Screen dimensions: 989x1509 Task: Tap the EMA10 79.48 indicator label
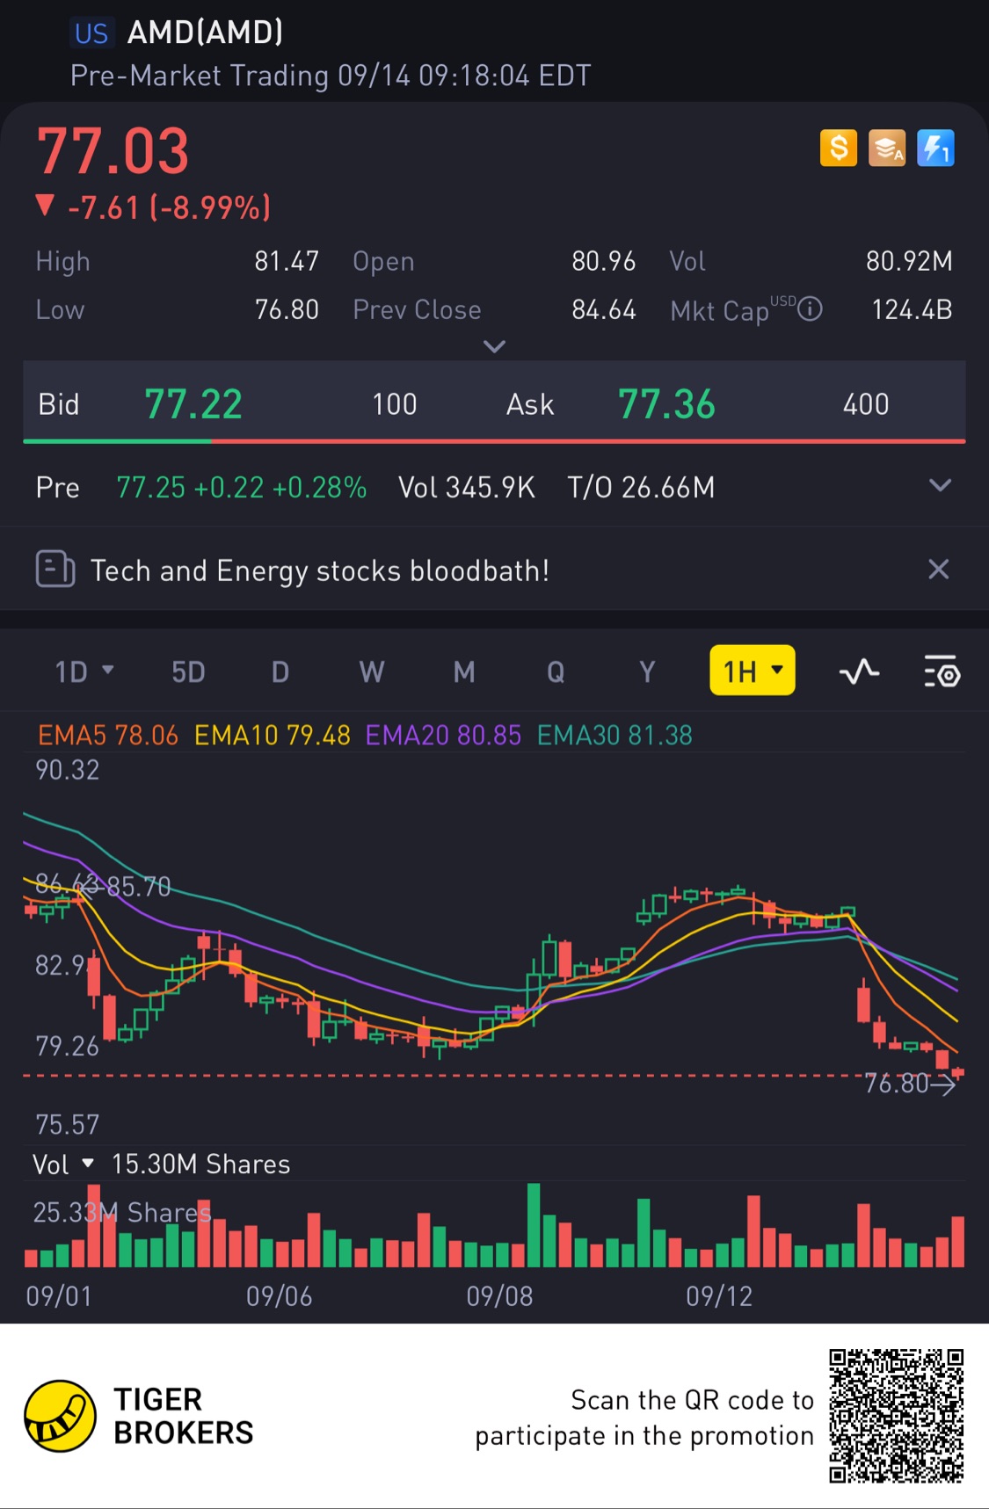pos(273,735)
